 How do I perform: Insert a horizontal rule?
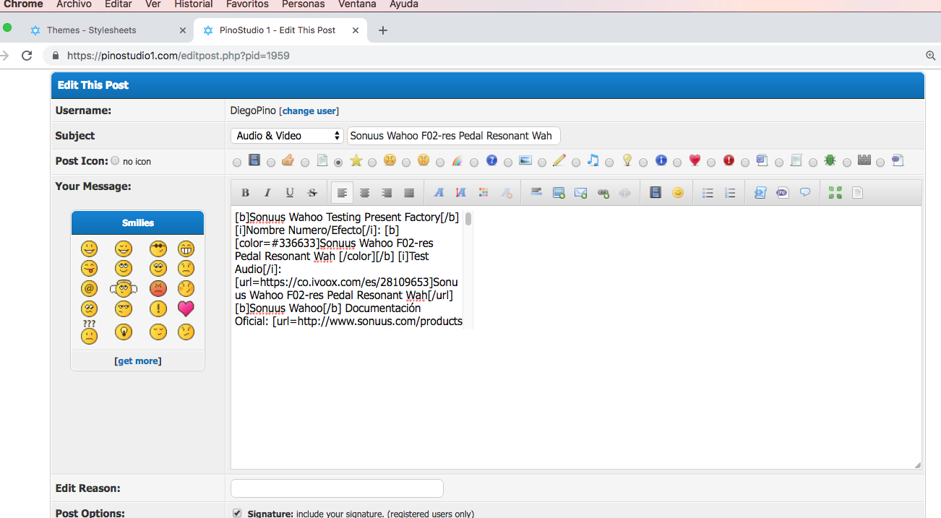point(536,193)
